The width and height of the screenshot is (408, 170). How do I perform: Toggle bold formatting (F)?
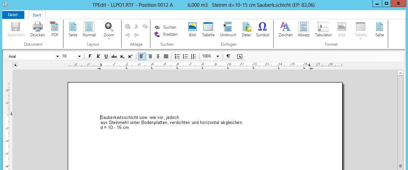click(x=90, y=56)
